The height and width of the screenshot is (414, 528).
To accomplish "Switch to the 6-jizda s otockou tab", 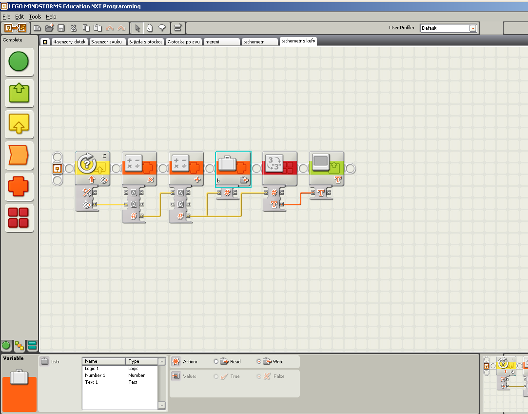I will [x=145, y=42].
